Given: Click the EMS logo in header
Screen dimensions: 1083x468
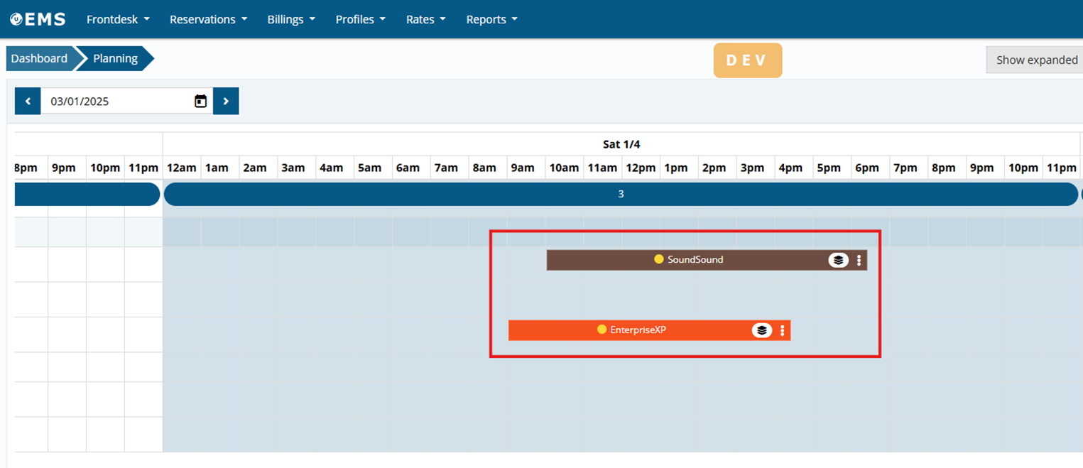Looking at the screenshot, I should [x=38, y=19].
